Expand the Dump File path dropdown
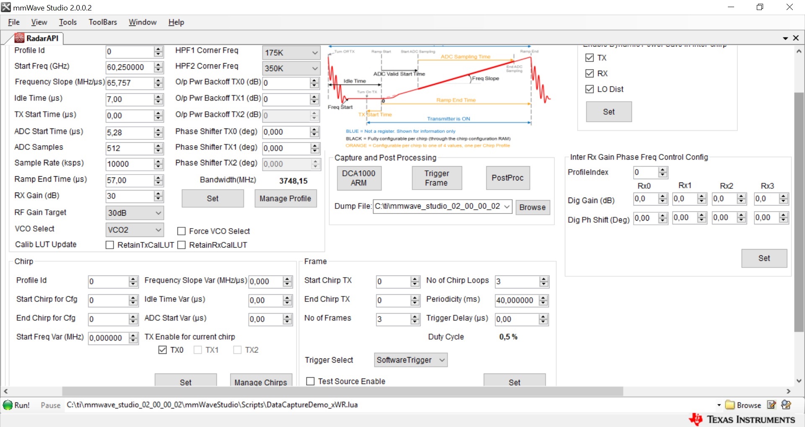Screen dimensions: 805x427 507,206
